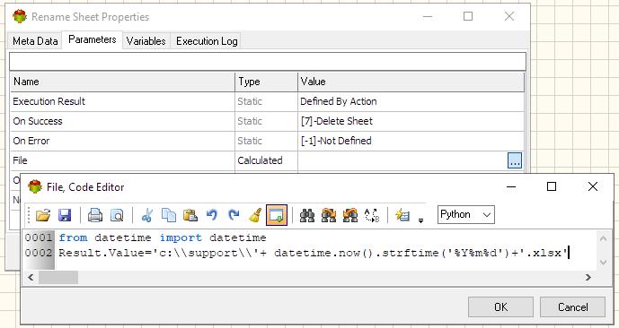Open the Replace A-to-B tool

click(x=371, y=215)
